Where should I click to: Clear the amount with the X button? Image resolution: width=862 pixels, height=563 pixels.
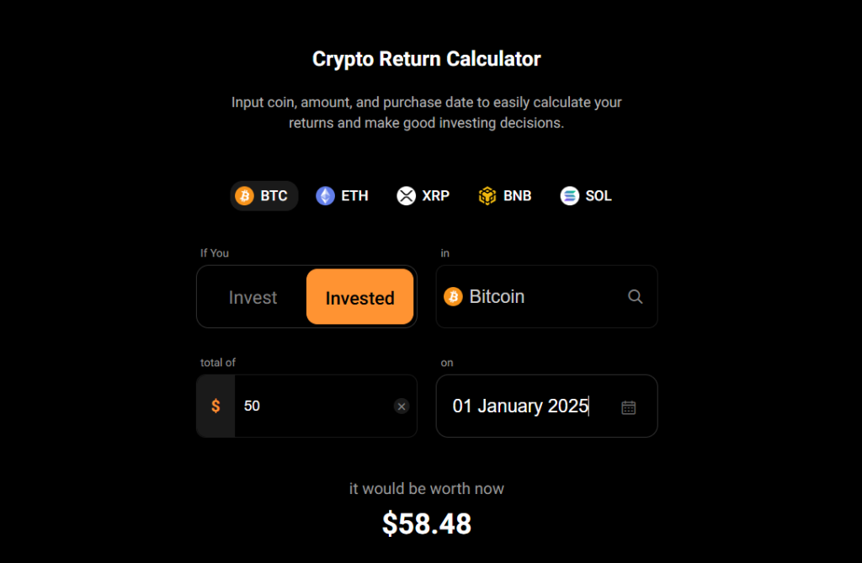click(x=402, y=406)
